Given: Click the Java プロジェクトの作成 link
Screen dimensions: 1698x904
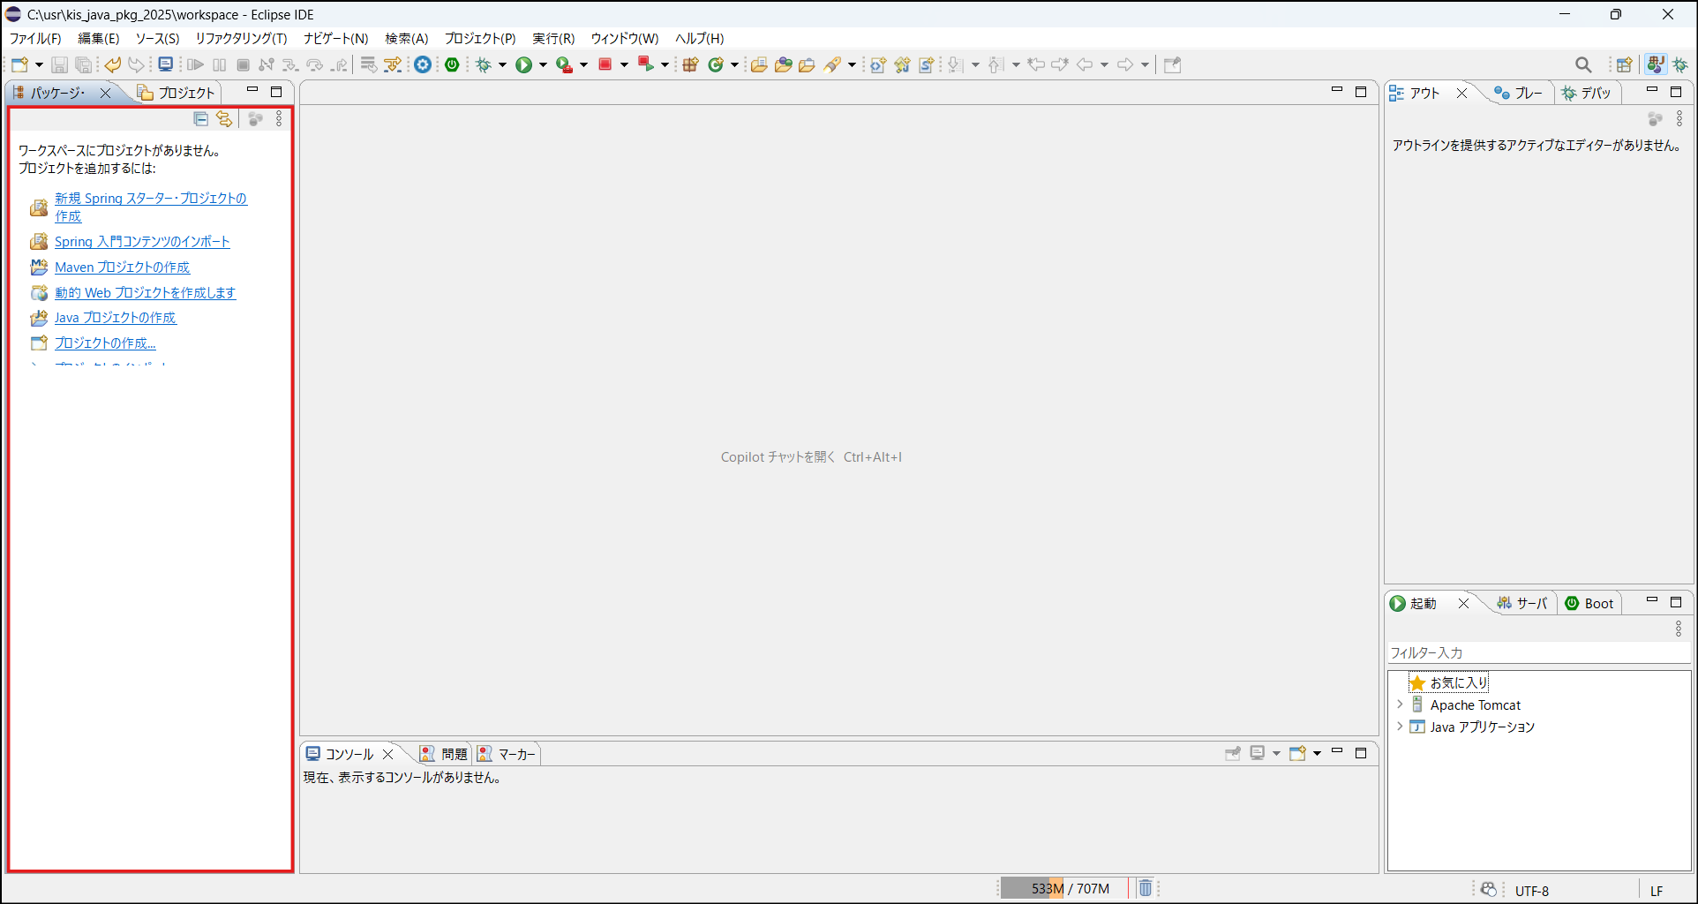Looking at the screenshot, I should click(115, 317).
